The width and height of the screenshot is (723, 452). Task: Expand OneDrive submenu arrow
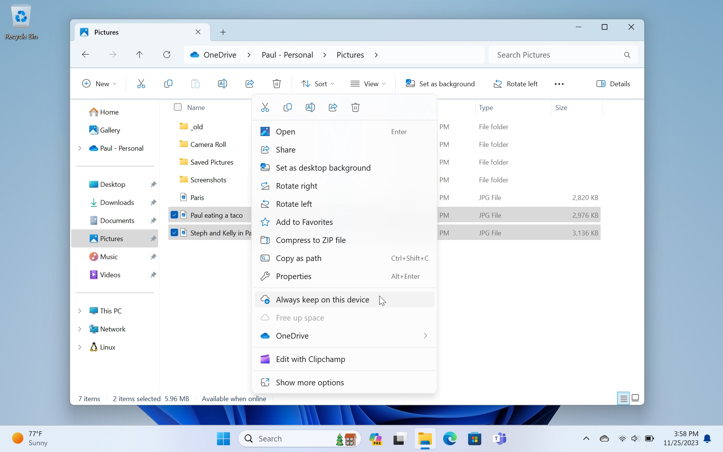tap(426, 336)
